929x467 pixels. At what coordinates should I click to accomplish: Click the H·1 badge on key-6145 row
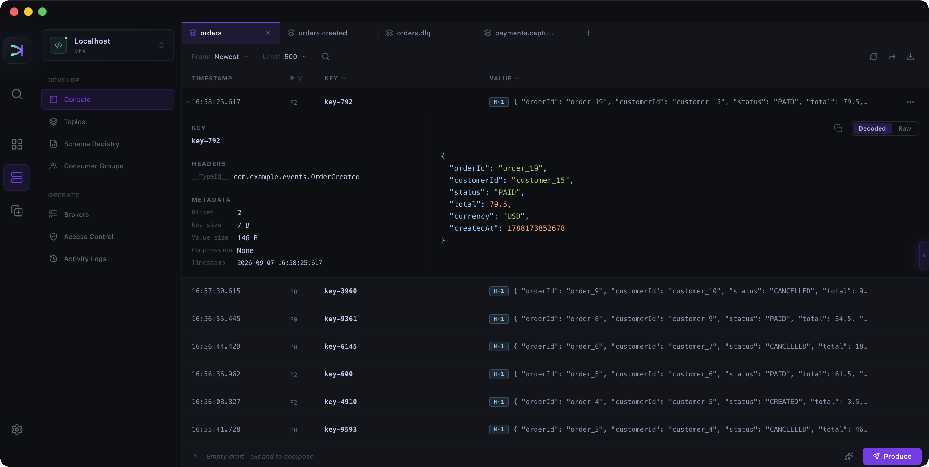click(499, 347)
